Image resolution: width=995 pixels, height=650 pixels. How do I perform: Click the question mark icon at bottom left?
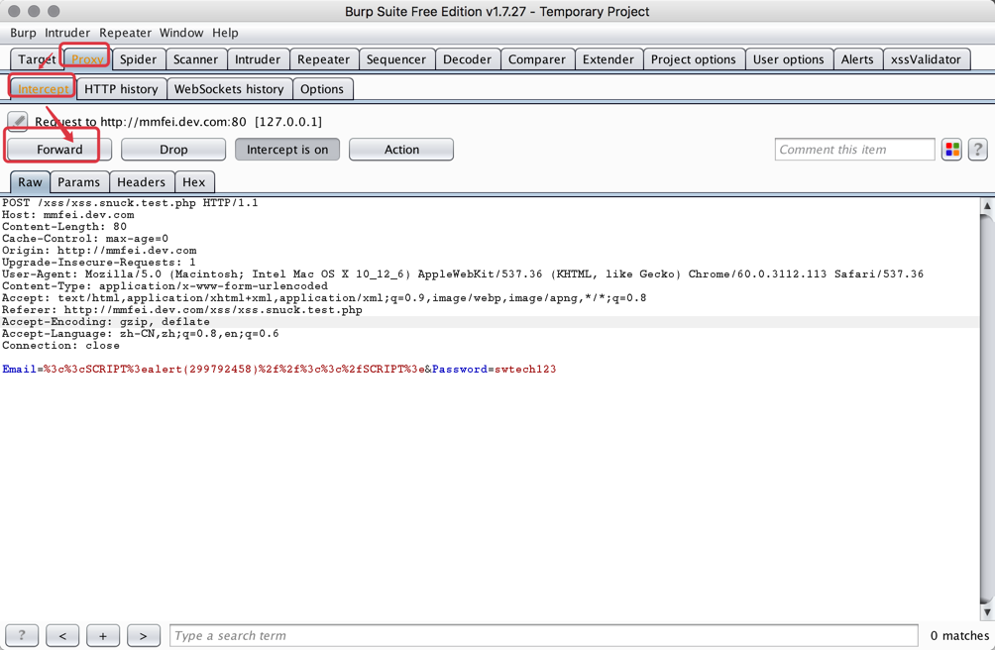point(21,635)
